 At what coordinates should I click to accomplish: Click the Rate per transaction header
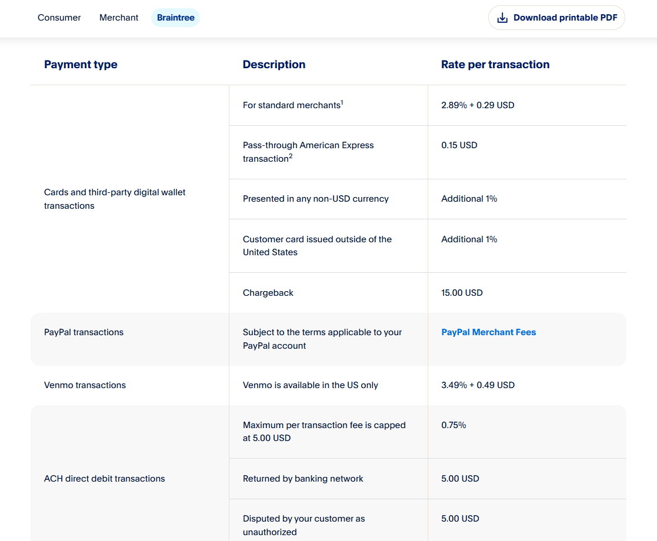[495, 65]
